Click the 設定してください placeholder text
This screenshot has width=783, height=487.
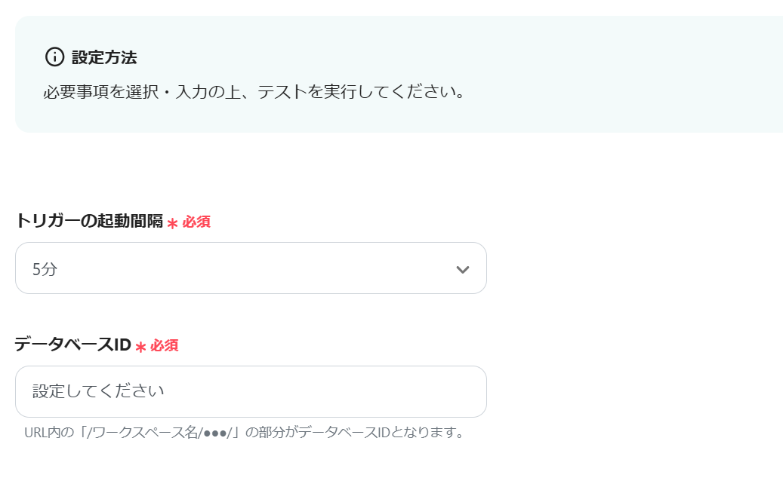pyautogui.click(x=98, y=391)
